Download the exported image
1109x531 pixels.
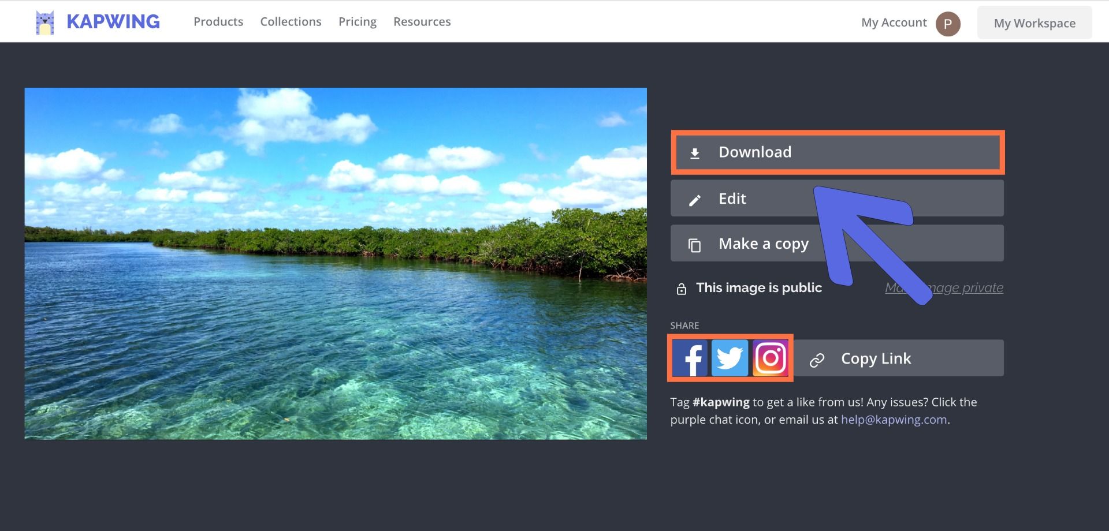pos(837,152)
